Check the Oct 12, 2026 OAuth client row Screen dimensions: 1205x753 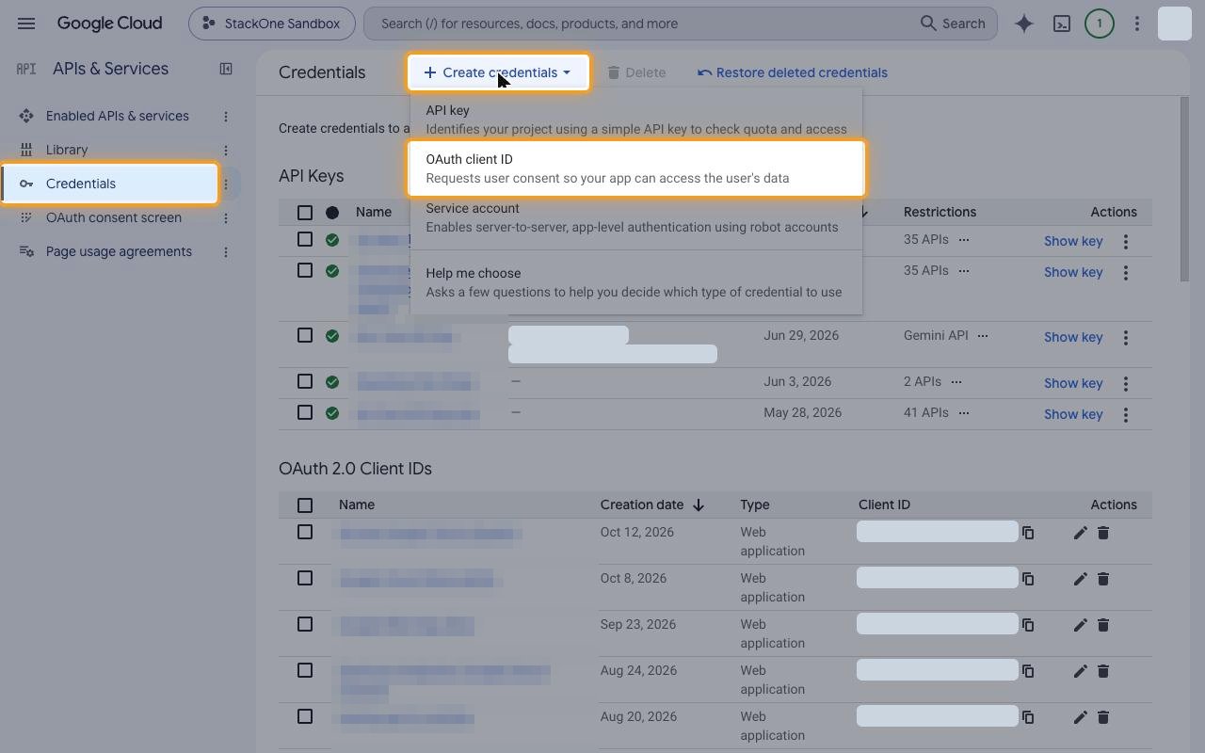click(x=305, y=532)
